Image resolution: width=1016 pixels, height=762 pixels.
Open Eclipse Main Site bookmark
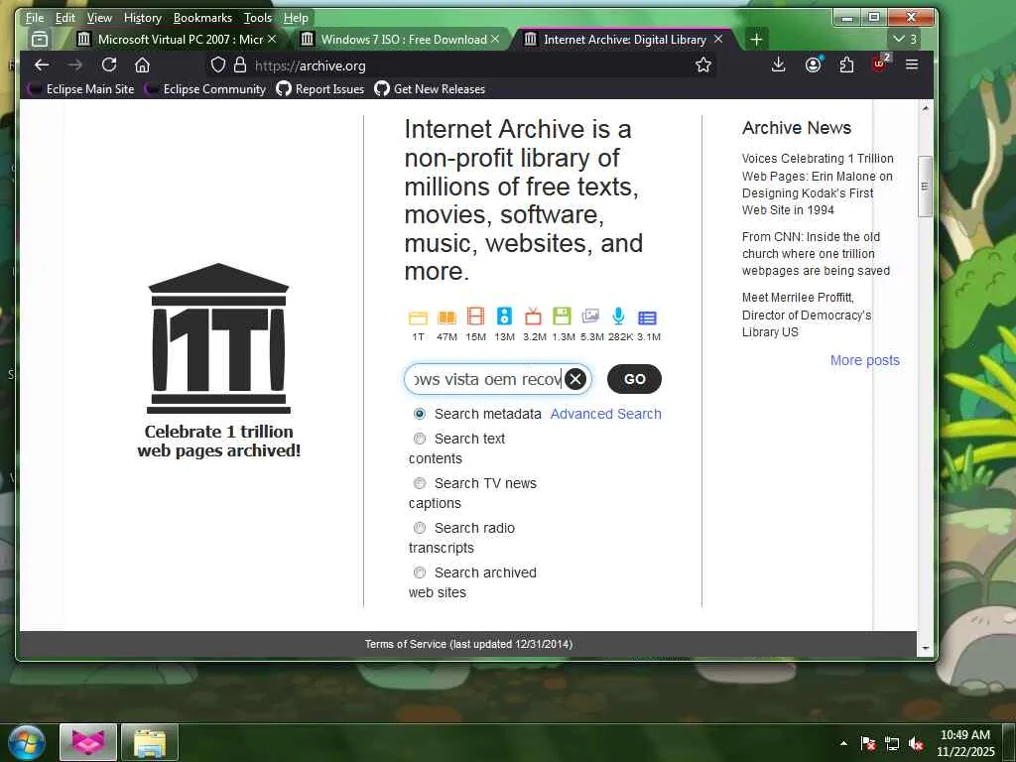click(x=81, y=88)
